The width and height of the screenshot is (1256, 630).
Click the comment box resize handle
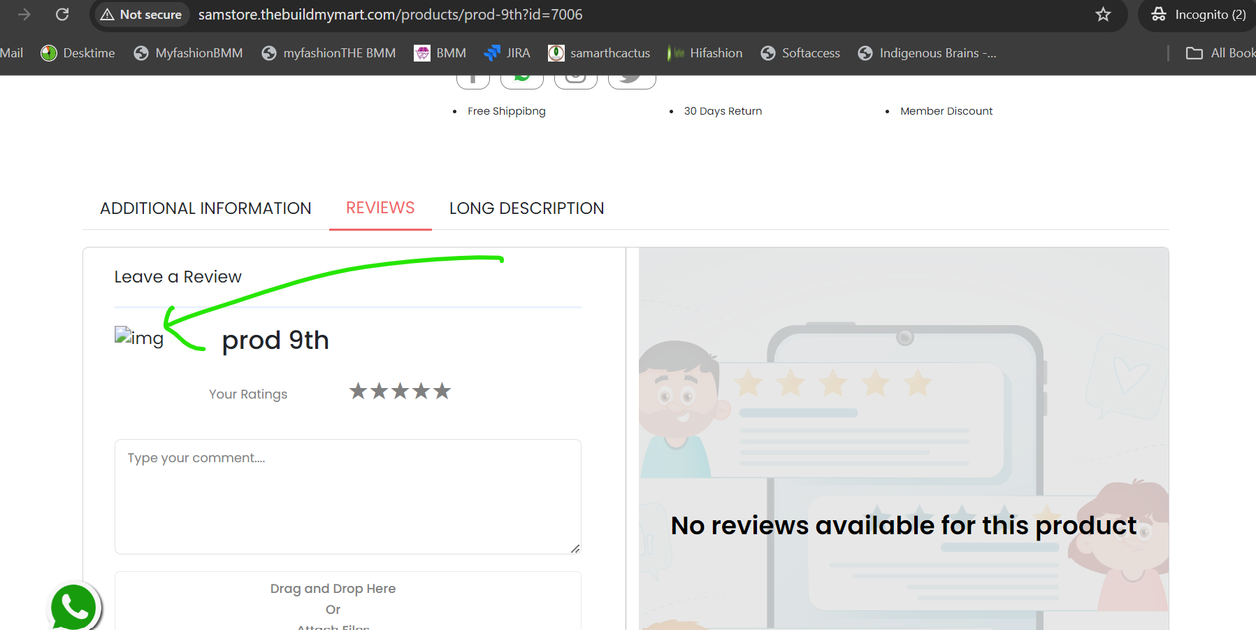coord(575,549)
